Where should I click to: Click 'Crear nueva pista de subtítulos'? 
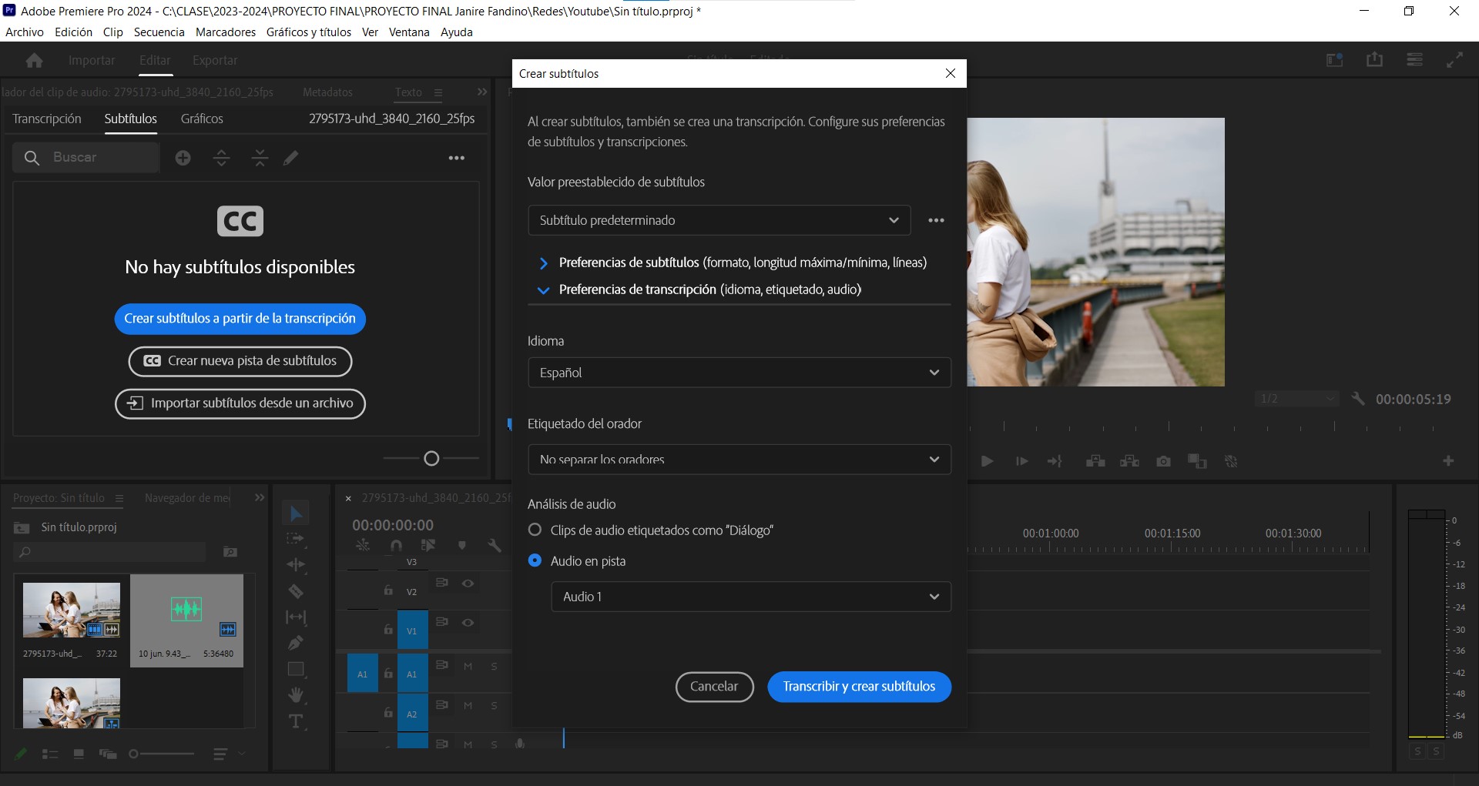click(x=240, y=361)
